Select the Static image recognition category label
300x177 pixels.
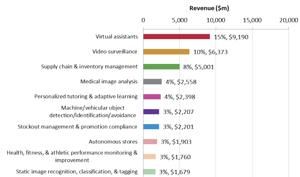pyautogui.click(x=77, y=171)
